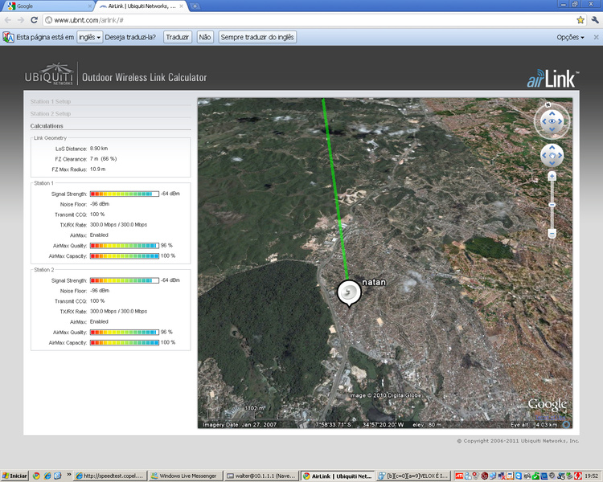Zoom out with the bottom minus button

[x=552, y=233]
